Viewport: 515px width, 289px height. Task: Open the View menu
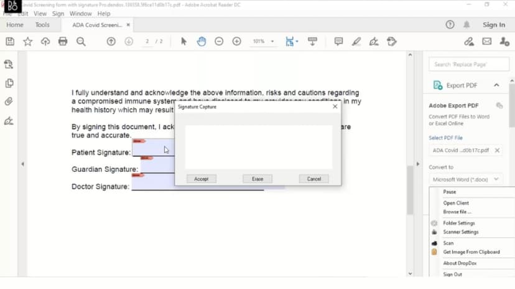tap(40, 14)
